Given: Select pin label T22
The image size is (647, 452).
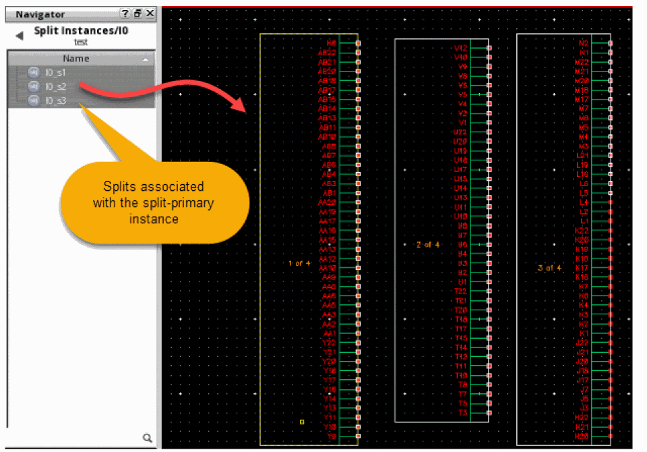Looking at the screenshot, I should pos(460,291).
